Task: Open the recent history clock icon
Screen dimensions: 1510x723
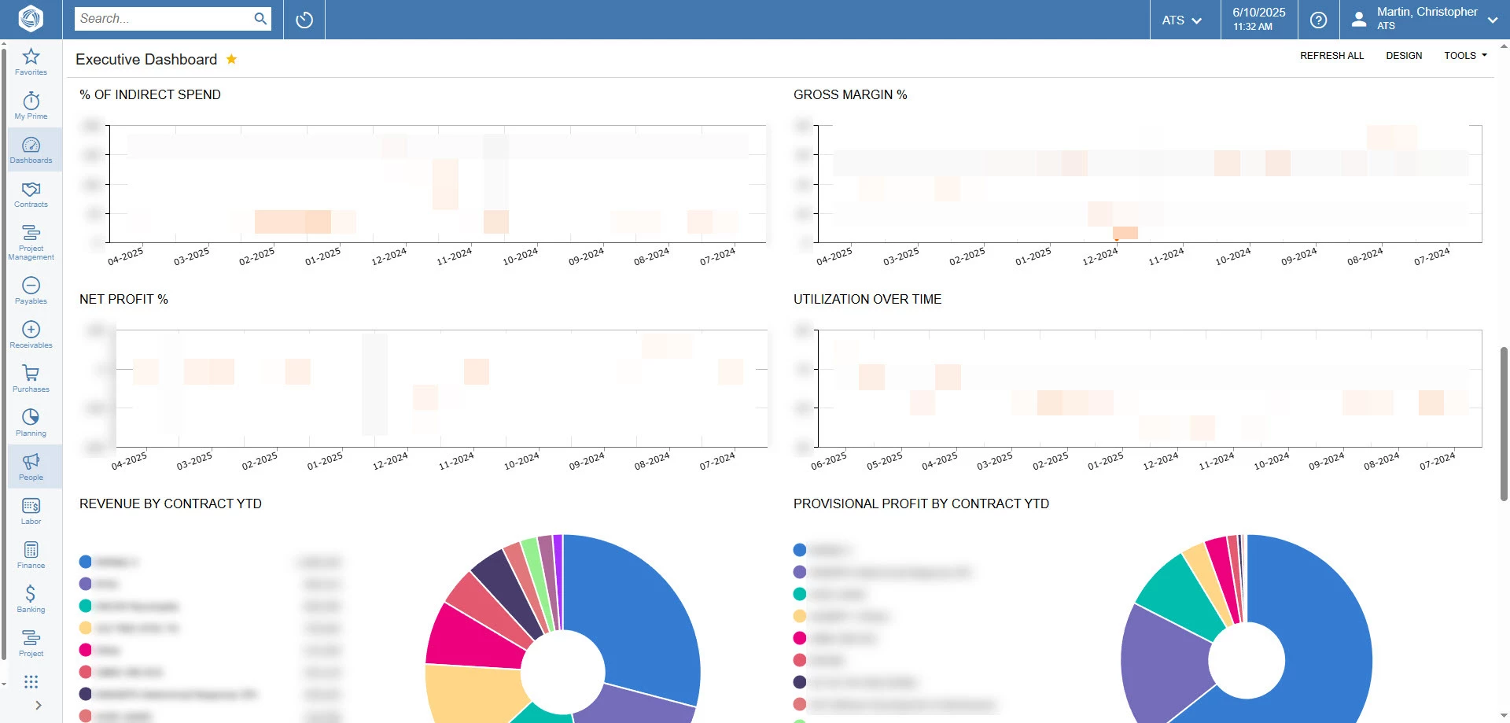Action: (x=304, y=20)
